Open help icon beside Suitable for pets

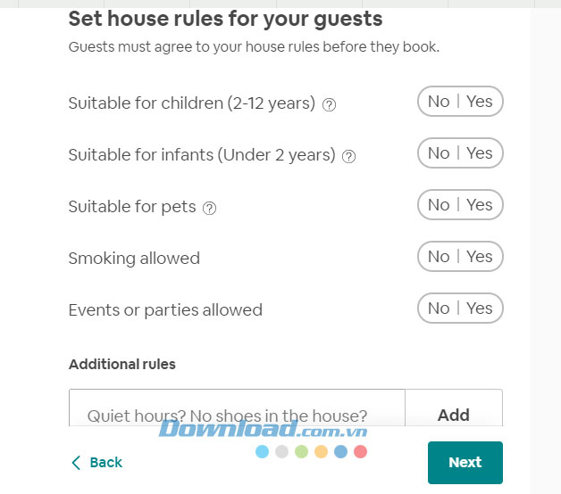tap(209, 208)
